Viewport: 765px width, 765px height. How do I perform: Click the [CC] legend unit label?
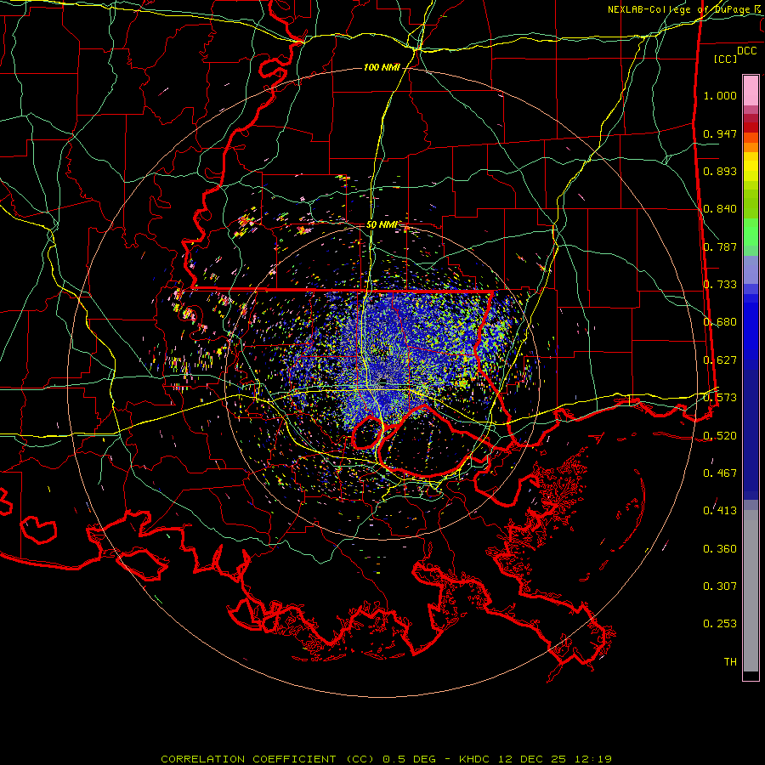point(726,59)
